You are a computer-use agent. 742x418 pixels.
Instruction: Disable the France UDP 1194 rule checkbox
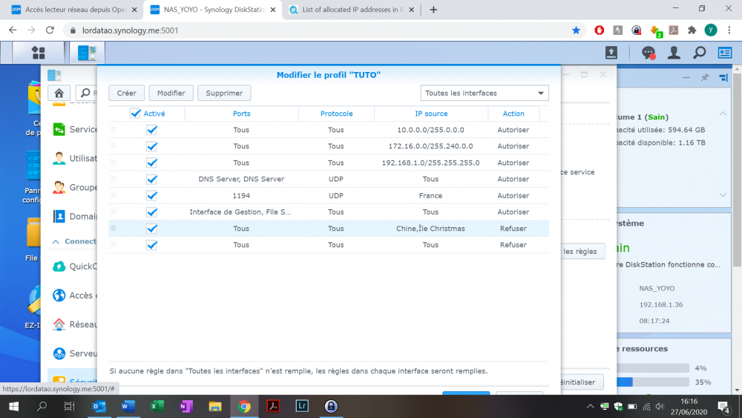pyautogui.click(x=152, y=196)
